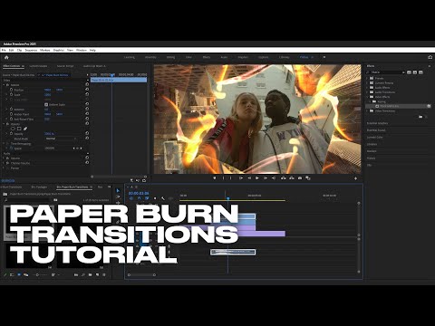Reset the Scale parameter
435x326 pixels.
(87, 94)
